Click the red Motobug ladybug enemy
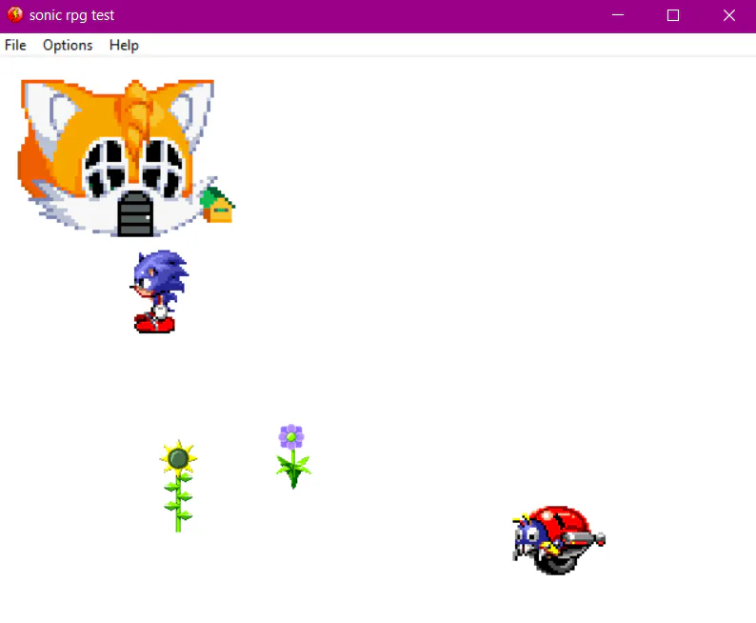Image resolution: width=756 pixels, height=623 pixels. [558, 540]
